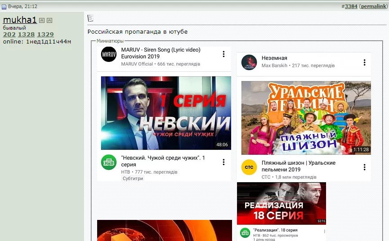Open Невский 1 серия video thumbnail
This screenshot has height=241, width=389.
pyautogui.click(x=166, y=113)
